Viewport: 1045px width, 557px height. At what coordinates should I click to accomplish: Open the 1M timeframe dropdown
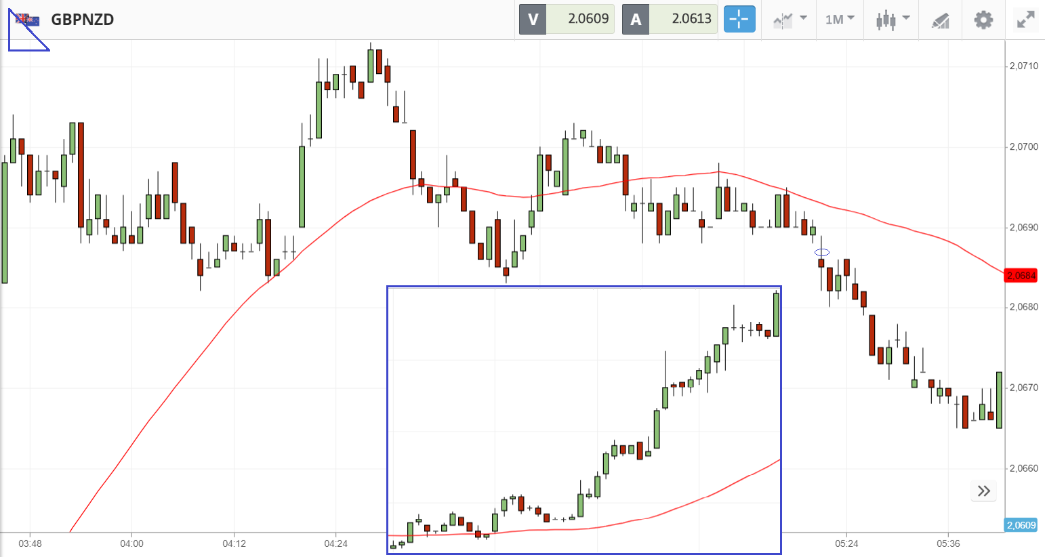840,19
